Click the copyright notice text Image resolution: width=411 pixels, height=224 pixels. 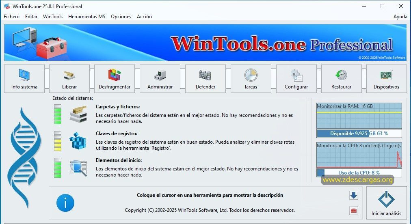[x=210, y=210]
